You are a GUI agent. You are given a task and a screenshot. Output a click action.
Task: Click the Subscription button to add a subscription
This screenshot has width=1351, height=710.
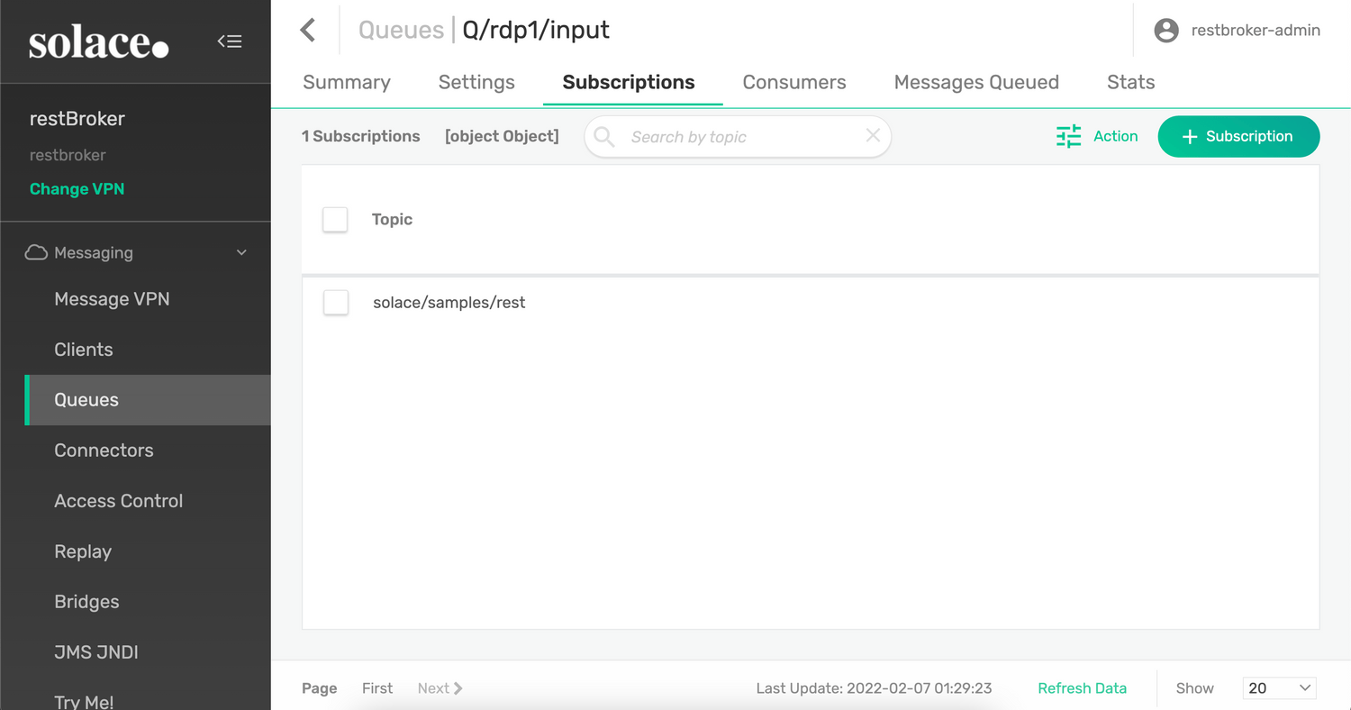[1238, 136]
